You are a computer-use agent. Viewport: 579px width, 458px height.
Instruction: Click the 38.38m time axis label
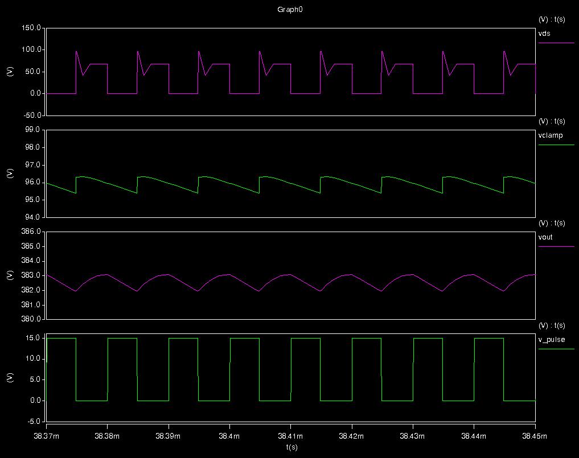[x=107, y=436]
